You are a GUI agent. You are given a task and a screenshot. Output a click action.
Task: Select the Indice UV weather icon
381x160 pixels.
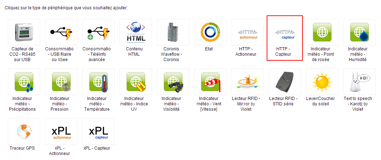tap(136, 82)
